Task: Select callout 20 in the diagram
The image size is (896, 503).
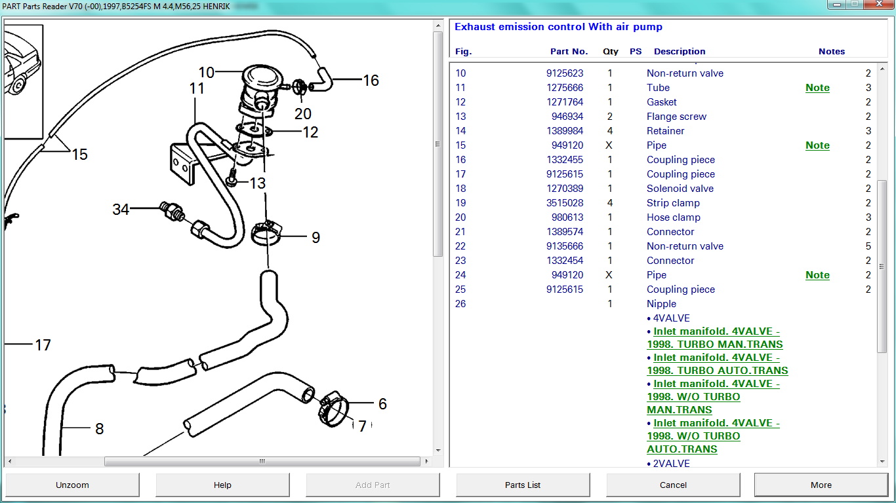Action: point(303,114)
